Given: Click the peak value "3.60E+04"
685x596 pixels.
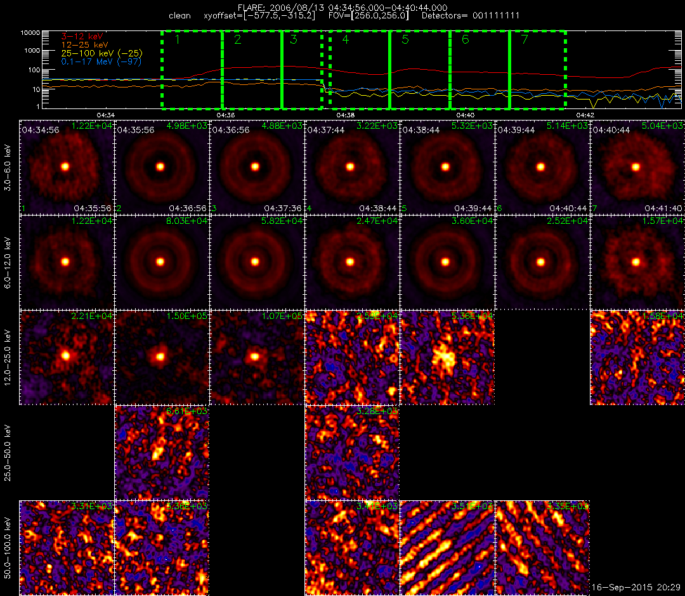Looking at the screenshot, I should point(472,221).
